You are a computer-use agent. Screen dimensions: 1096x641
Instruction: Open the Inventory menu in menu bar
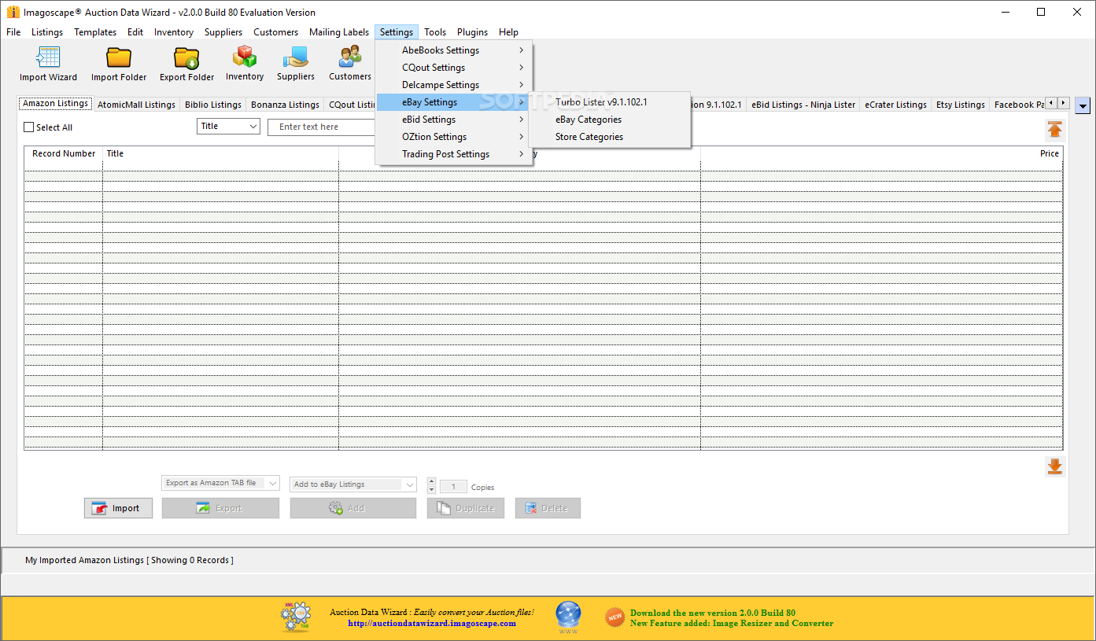click(x=174, y=32)
